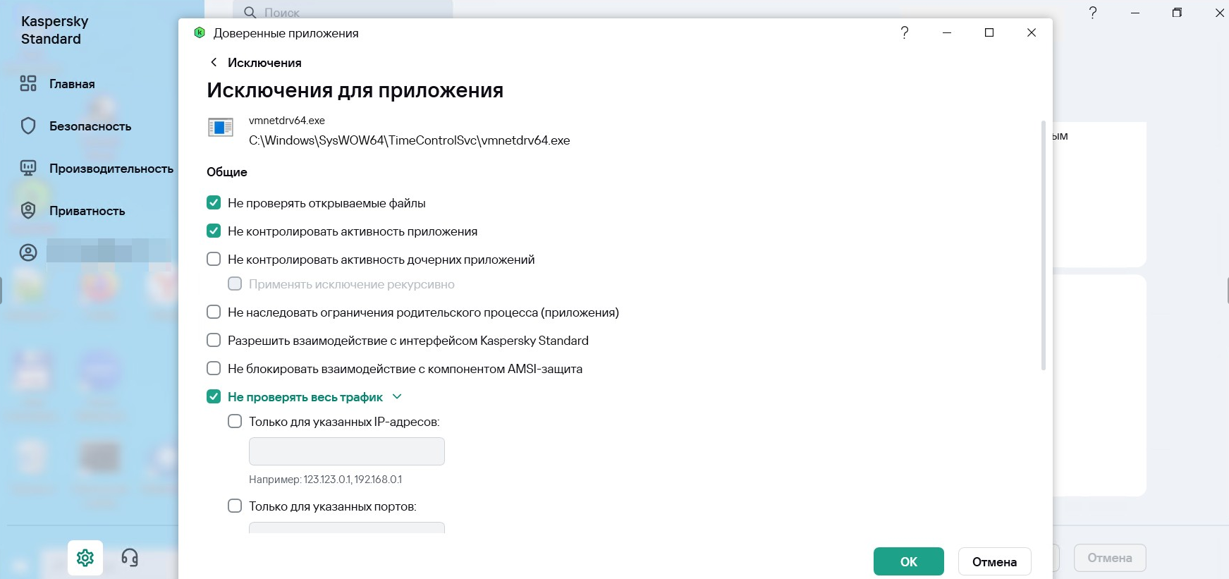Enable Разрешить взаимодействие с интерфейсом Kaspersky Standard
1229x579 pixels.
point(214,340)
